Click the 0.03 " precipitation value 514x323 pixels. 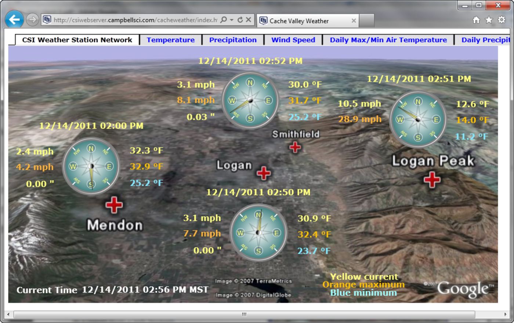click(200, 117)
